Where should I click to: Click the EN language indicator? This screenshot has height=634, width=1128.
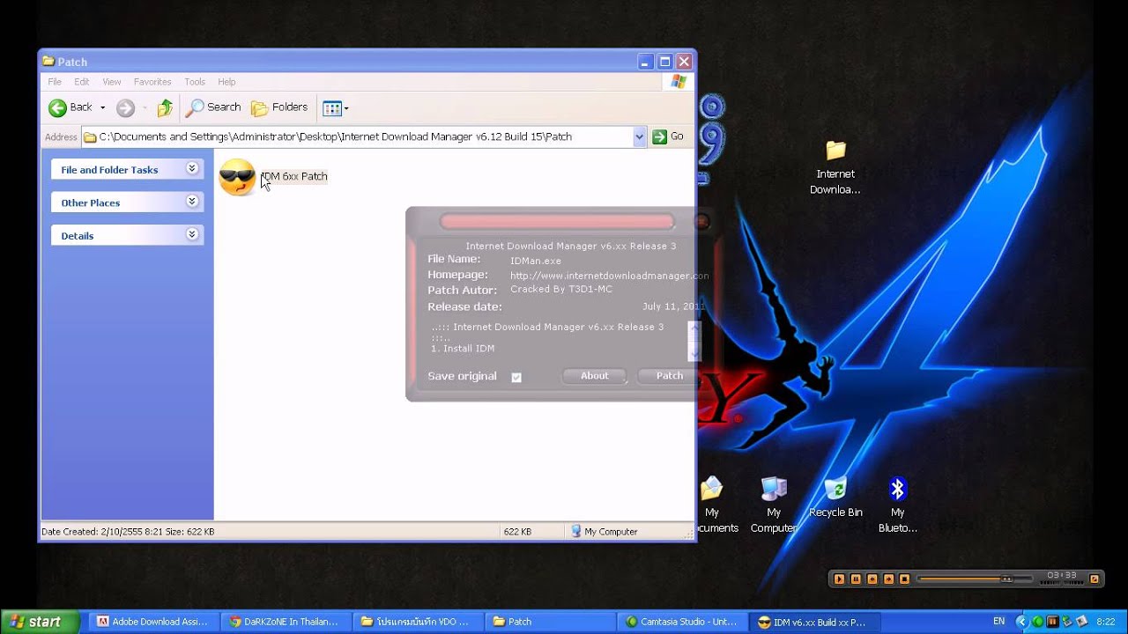coord(998,621)
